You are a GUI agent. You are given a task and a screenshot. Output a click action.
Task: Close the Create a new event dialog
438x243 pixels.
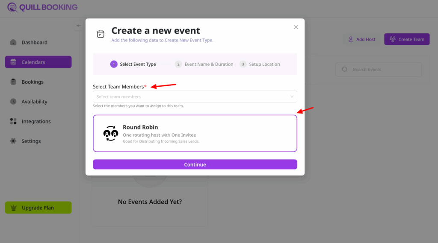click(296, 27)
